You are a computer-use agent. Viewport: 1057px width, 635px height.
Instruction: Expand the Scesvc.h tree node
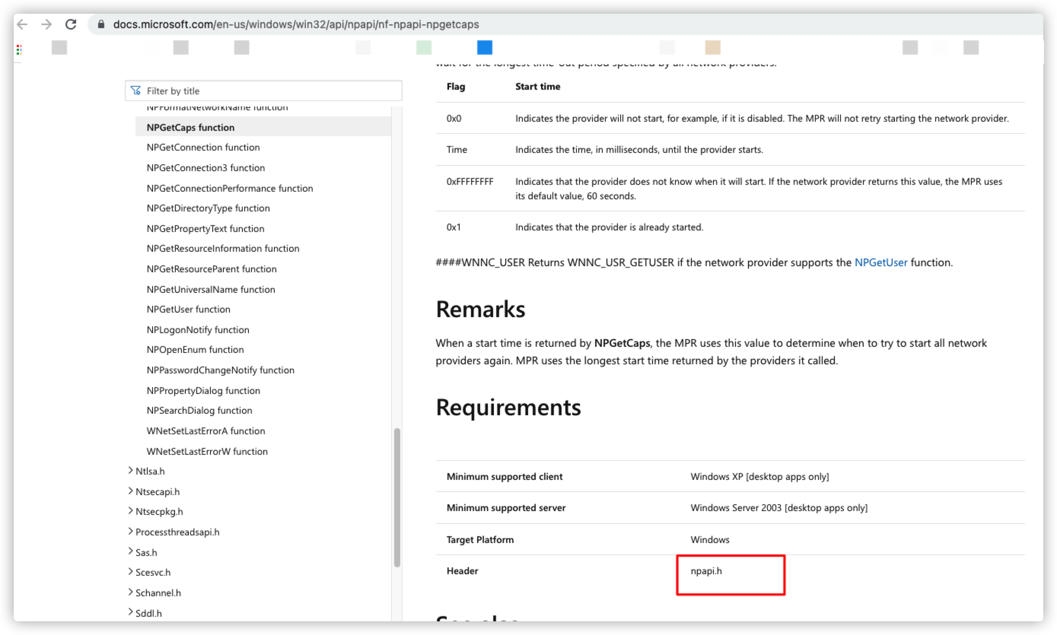[130, 571]
